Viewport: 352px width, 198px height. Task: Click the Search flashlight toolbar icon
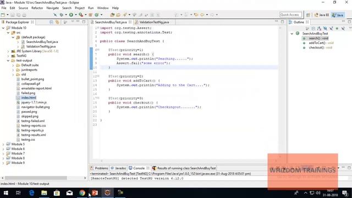pyautogui.click(x=125, y=15)
